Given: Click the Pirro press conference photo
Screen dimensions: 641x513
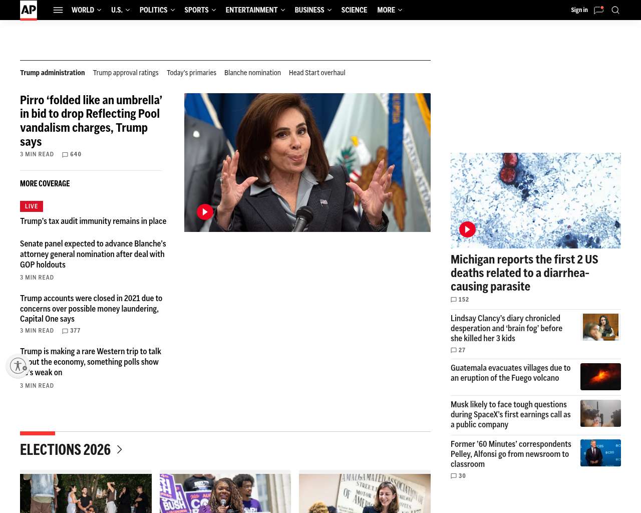Looking at the screenshot, I should tap(307, 162).
